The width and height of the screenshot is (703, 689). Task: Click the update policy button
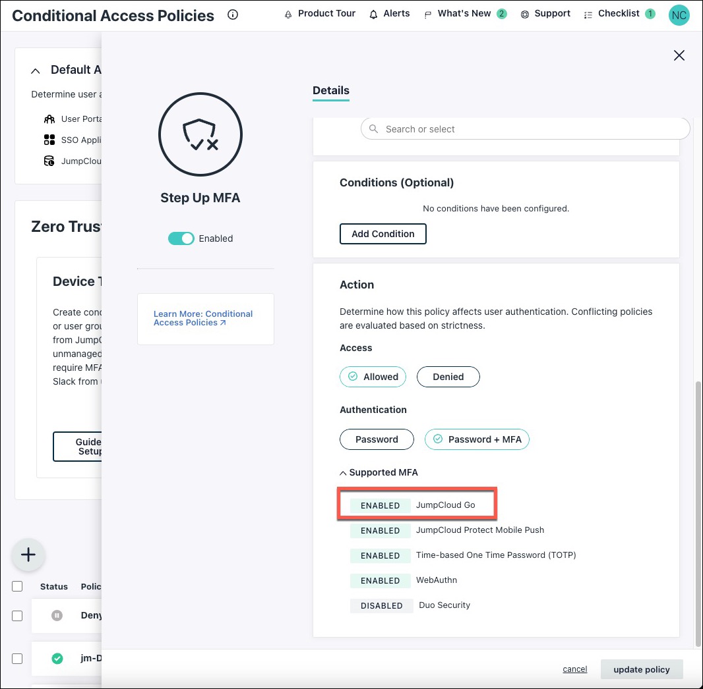[641, 669]
